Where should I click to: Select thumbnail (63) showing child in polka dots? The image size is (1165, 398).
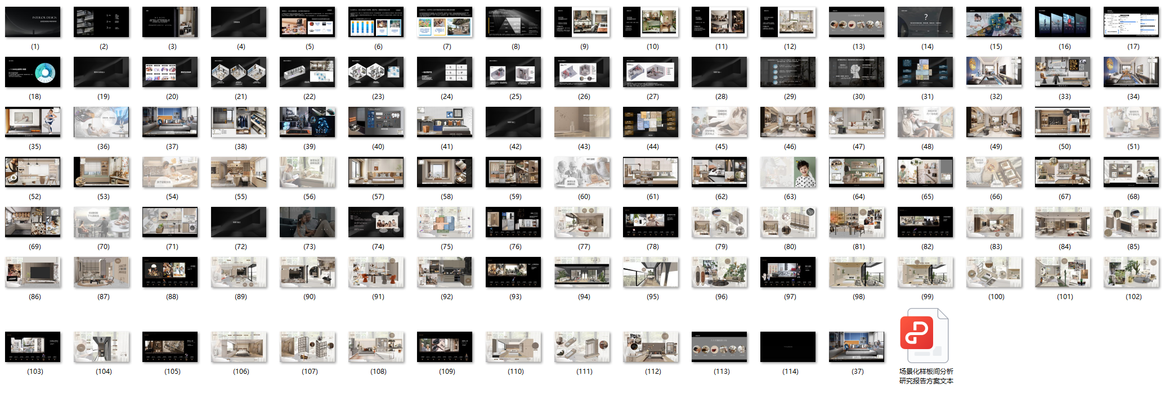[788, 172]
